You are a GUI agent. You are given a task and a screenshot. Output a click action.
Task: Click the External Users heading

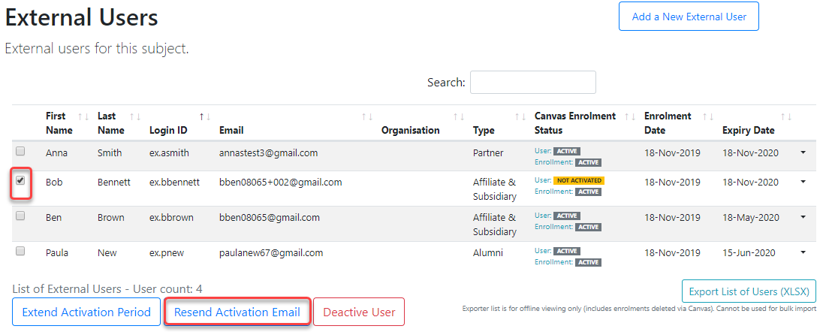coord(82,17)
